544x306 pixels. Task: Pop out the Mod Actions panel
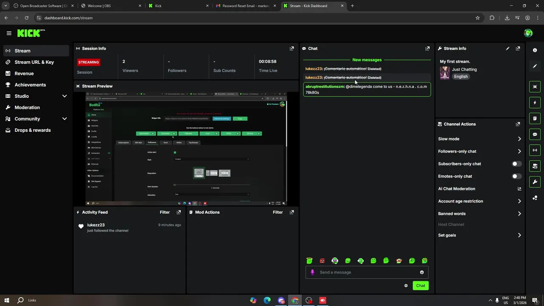point(292,212)
